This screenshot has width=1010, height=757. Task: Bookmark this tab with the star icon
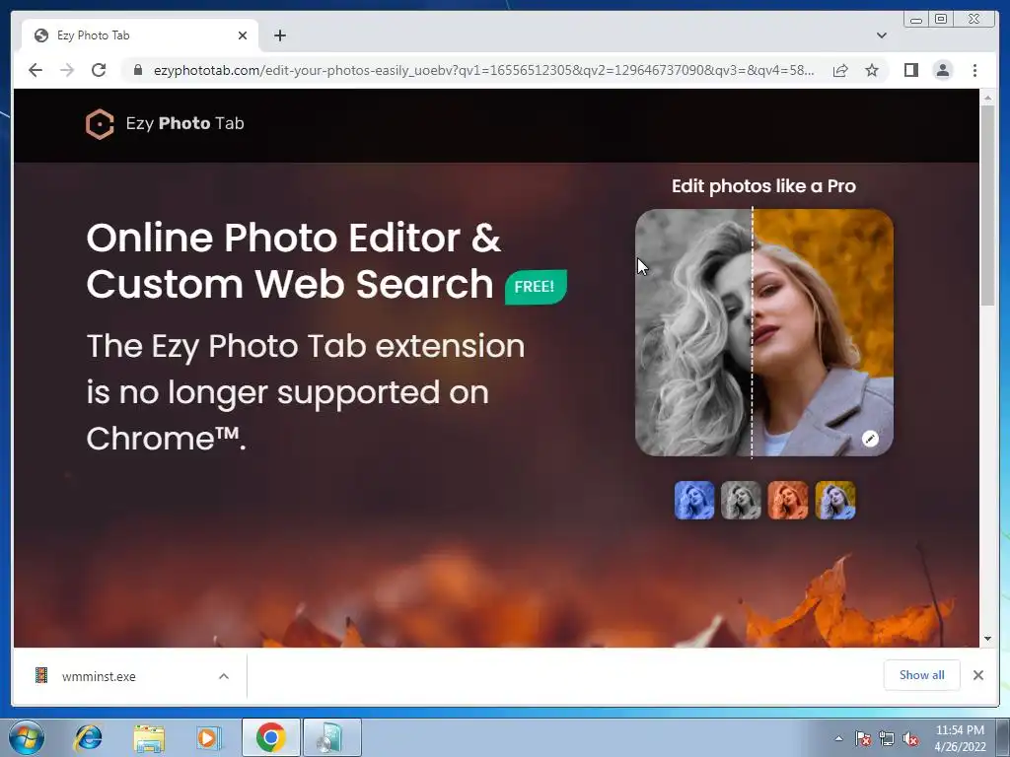872,70
